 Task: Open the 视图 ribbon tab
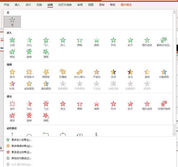(91, 5)
